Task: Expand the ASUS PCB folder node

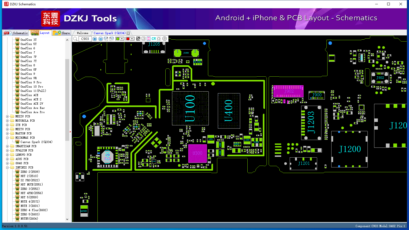Action: click(x=7, y=159)
